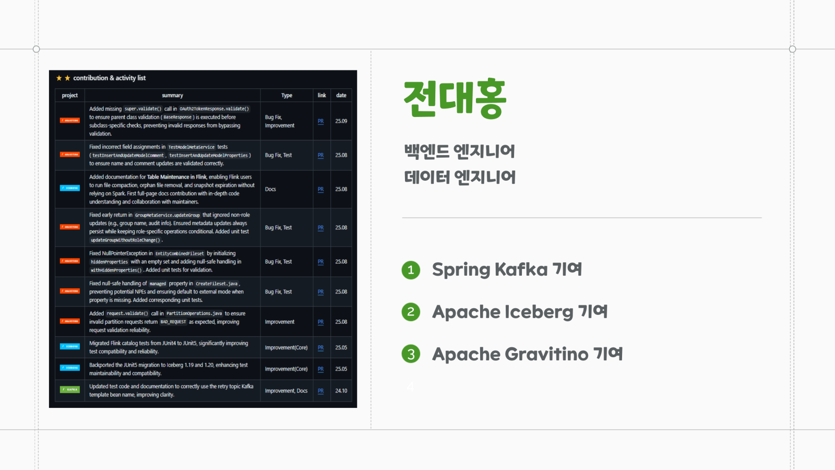Open the PR link in the super.validate() row
This screenshot has width=835, height=470.
320,121
